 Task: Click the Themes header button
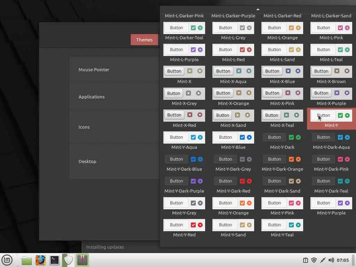pyautogui.click(x=144, y=40)
